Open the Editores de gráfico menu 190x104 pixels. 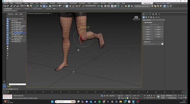click(62, 3)
